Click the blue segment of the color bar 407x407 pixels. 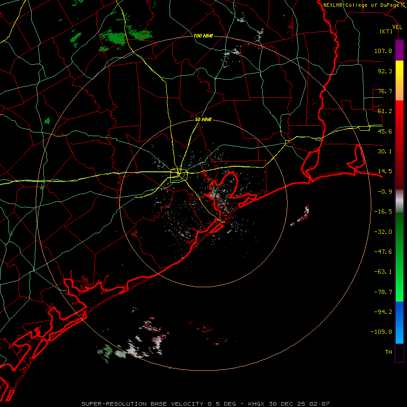click(399, 322)
